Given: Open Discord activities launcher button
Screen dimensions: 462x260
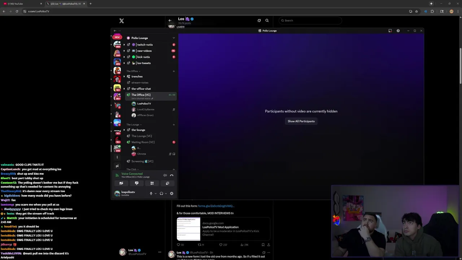Looking at the screenshot, I should [152, 183].
